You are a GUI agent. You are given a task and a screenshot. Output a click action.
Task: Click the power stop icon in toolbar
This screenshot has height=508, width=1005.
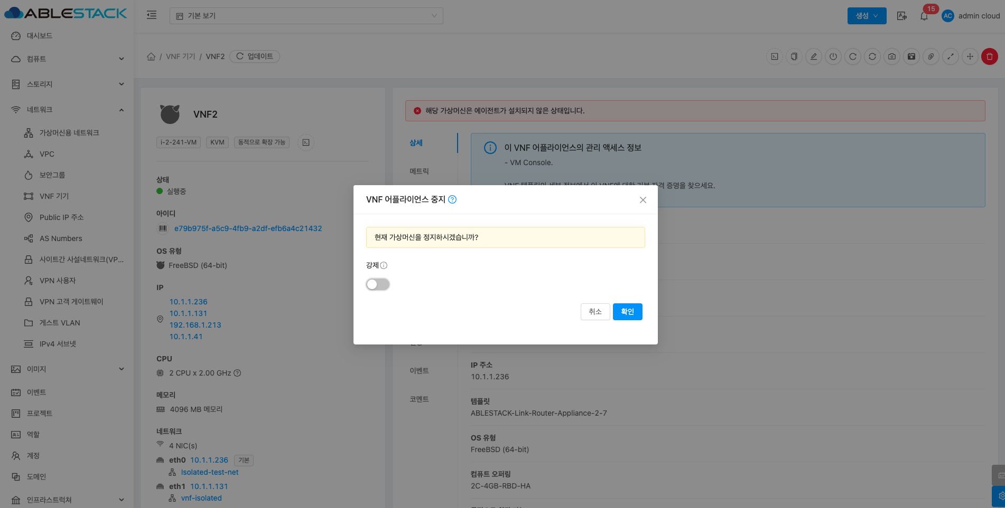click(833, 56)
